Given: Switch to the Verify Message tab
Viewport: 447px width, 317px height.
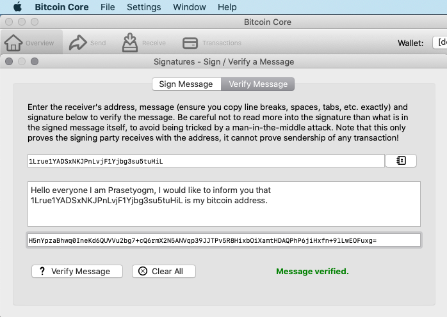Looking at the screenshot, I should pos(257,84).
